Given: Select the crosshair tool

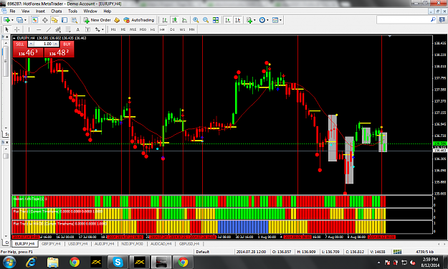Looking at the screenshot, I should click(x=17, y=29).
